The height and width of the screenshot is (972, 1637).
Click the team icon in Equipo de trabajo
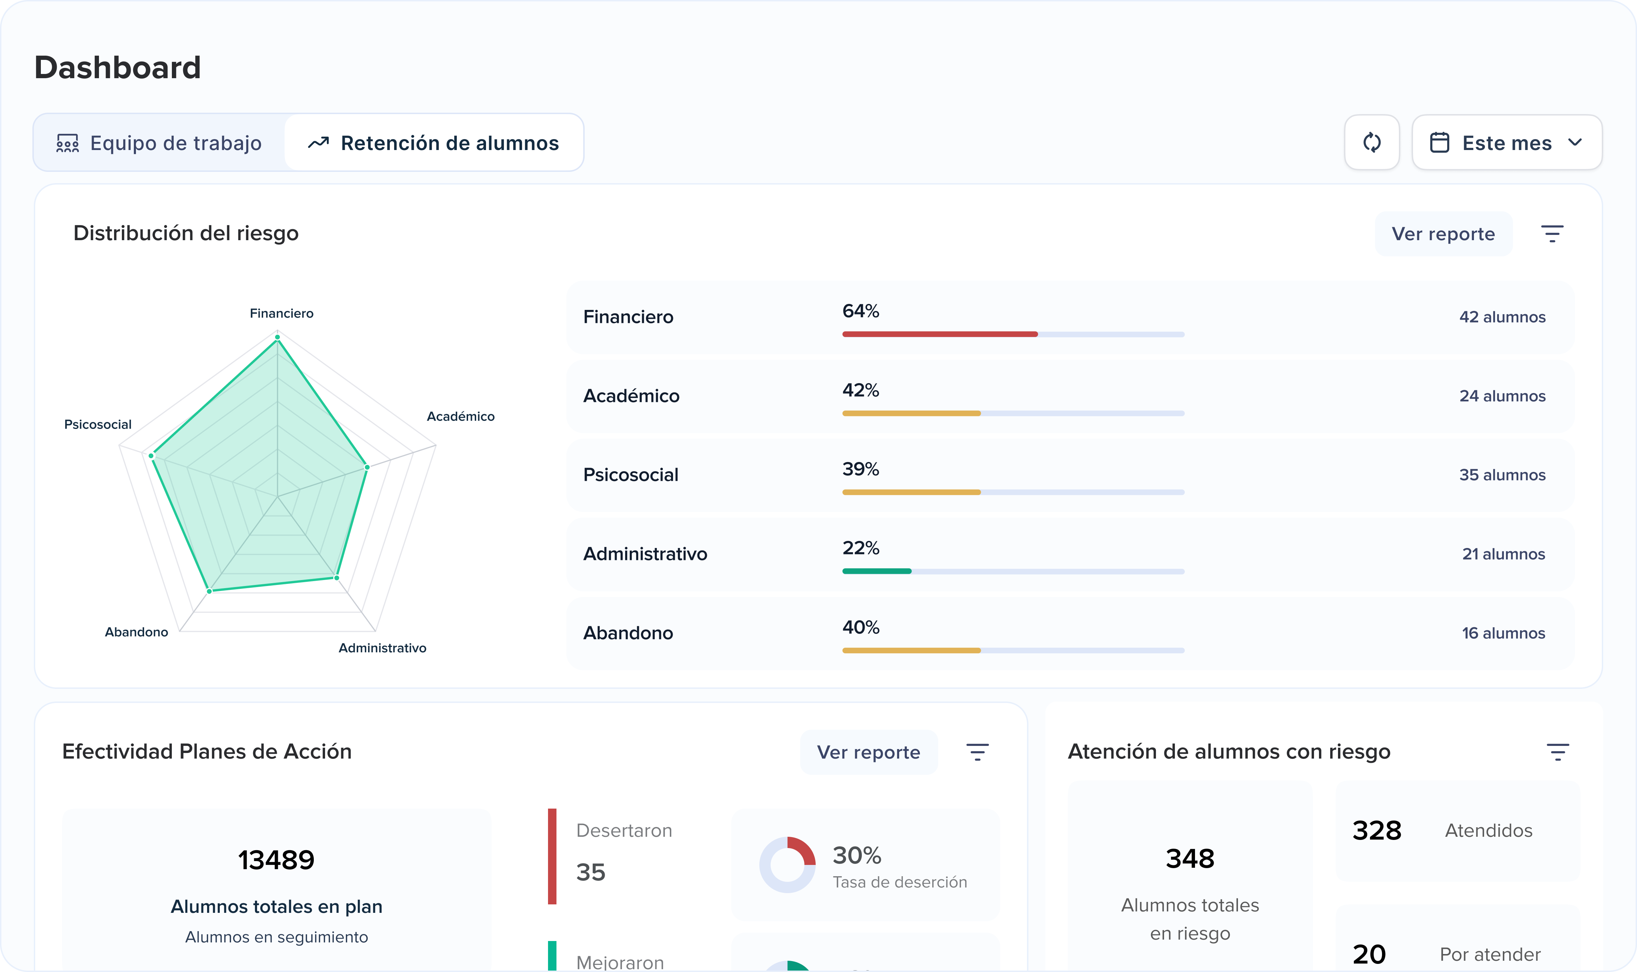click(68, 143)
